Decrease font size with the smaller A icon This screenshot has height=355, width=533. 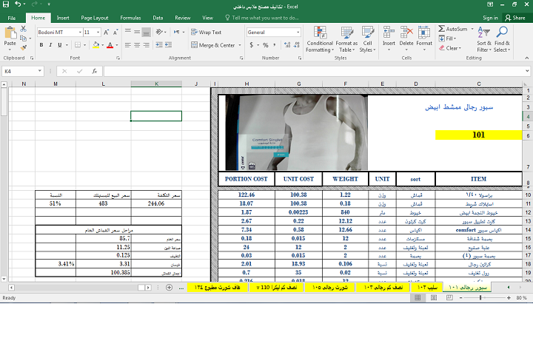115,33
